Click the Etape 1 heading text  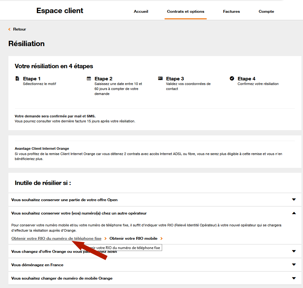[32, 78]
